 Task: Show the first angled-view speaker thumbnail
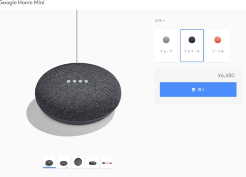click(49, 162)
